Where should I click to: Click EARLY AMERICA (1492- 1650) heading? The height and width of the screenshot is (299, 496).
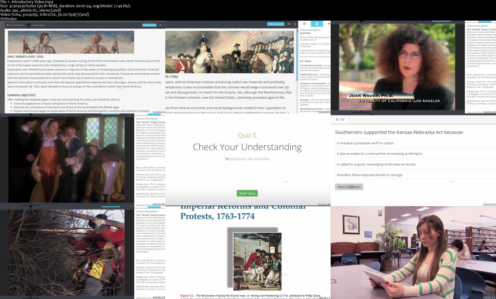click(25, 56)
